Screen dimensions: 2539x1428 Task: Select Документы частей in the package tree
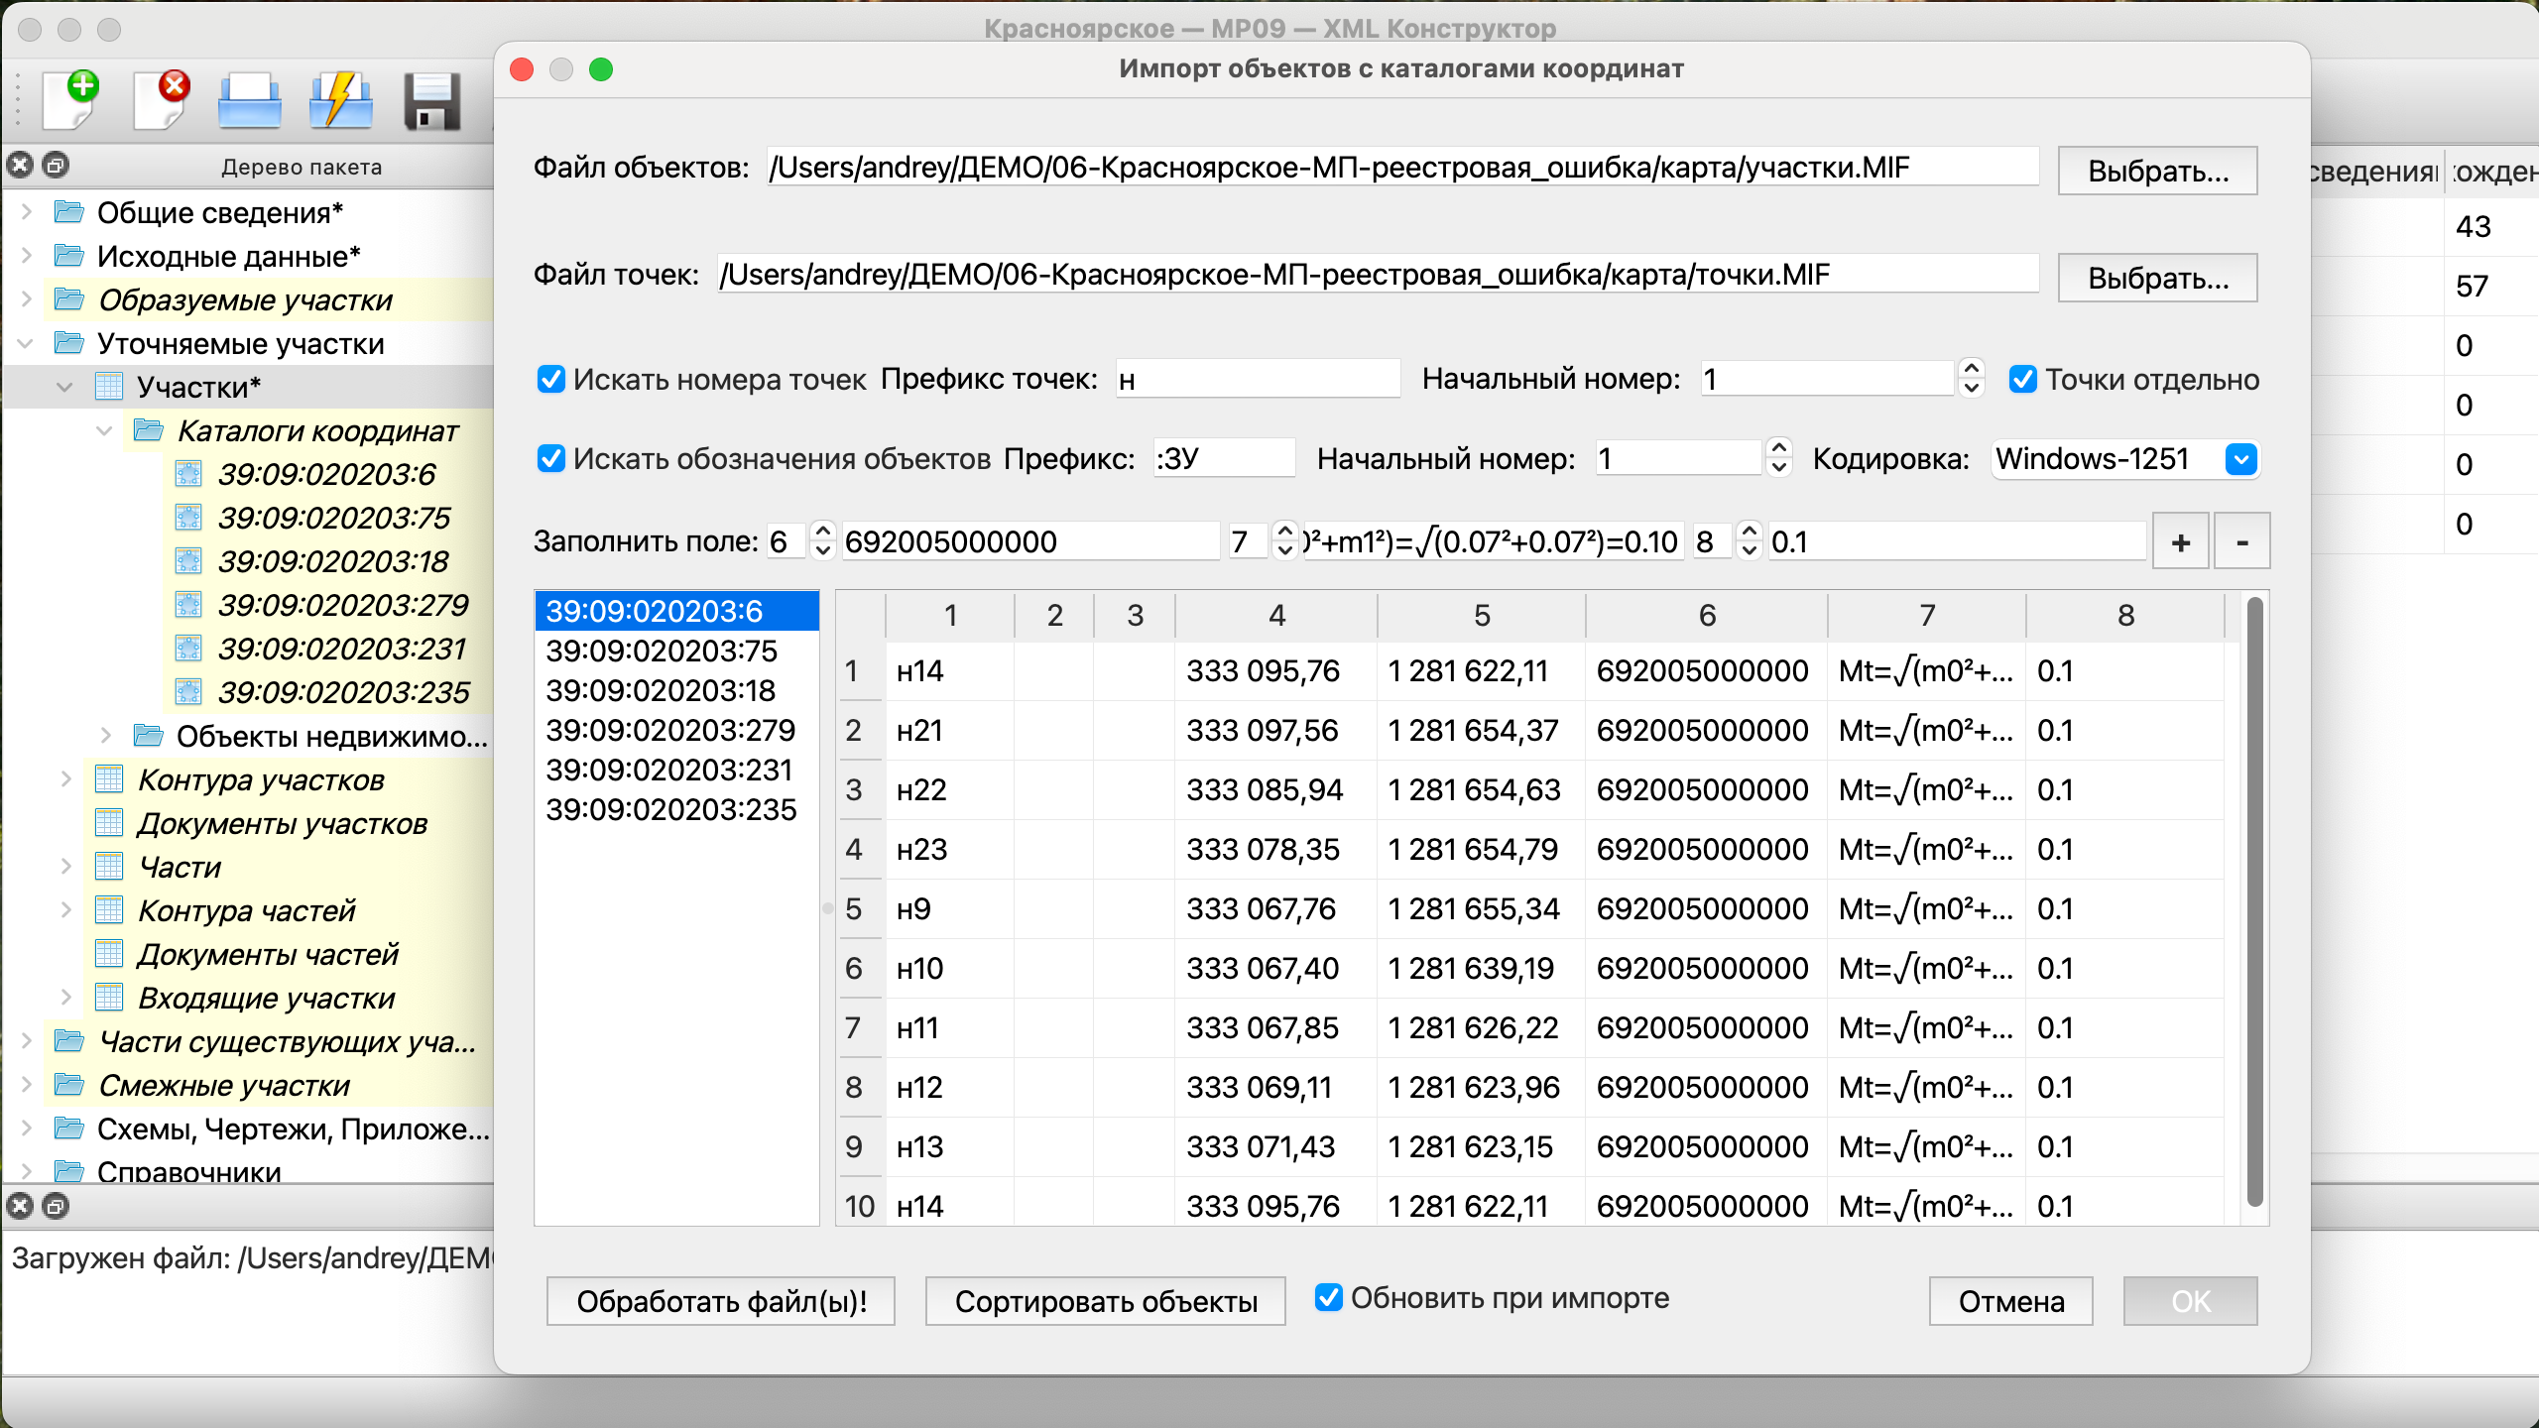tap(268, 954)
